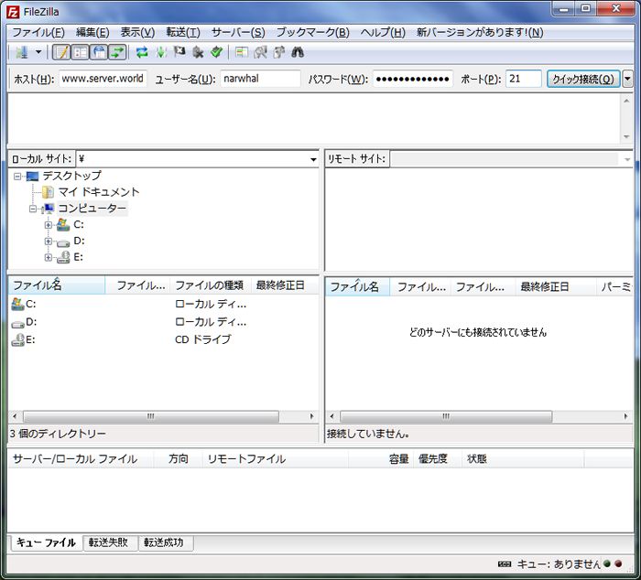Toggle the local directory tree display
641x580 pixels.
click(81, 52)
